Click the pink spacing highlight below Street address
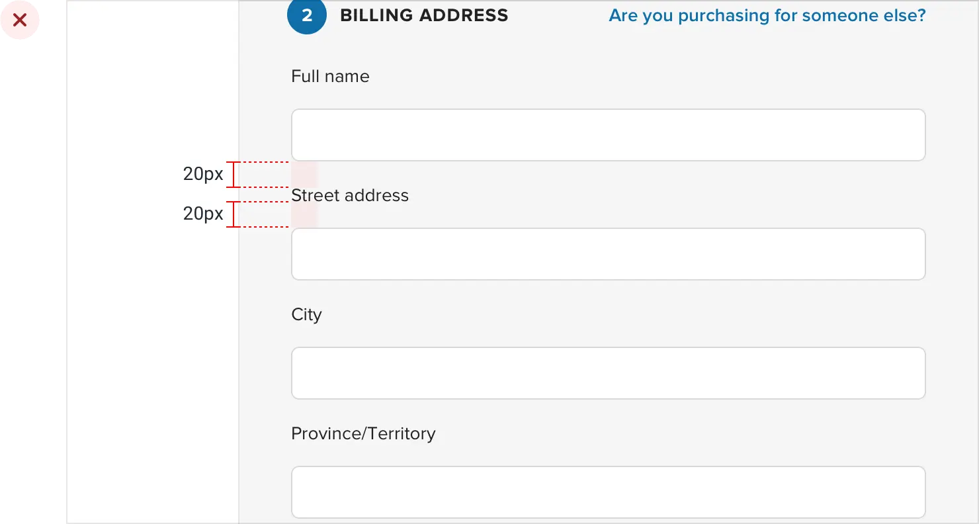This screenshot has height=524, width=979. click(x=304, y=215)
